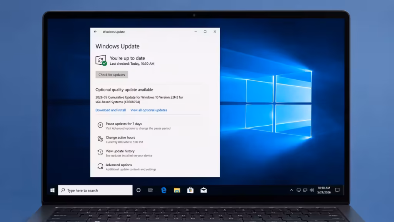Click the display icon in system tray
This screenshot has height=222, width=394.
click(299, 190)
